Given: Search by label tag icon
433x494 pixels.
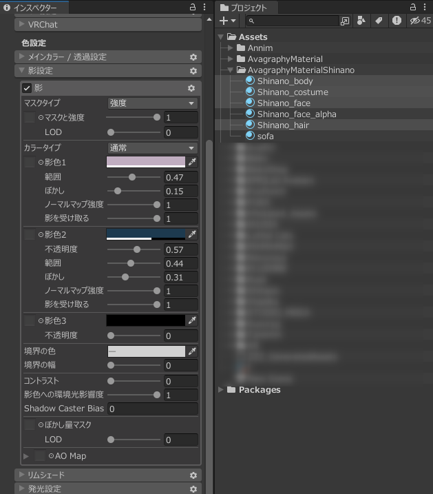Looking at the screenshot, I should point(379,21).
